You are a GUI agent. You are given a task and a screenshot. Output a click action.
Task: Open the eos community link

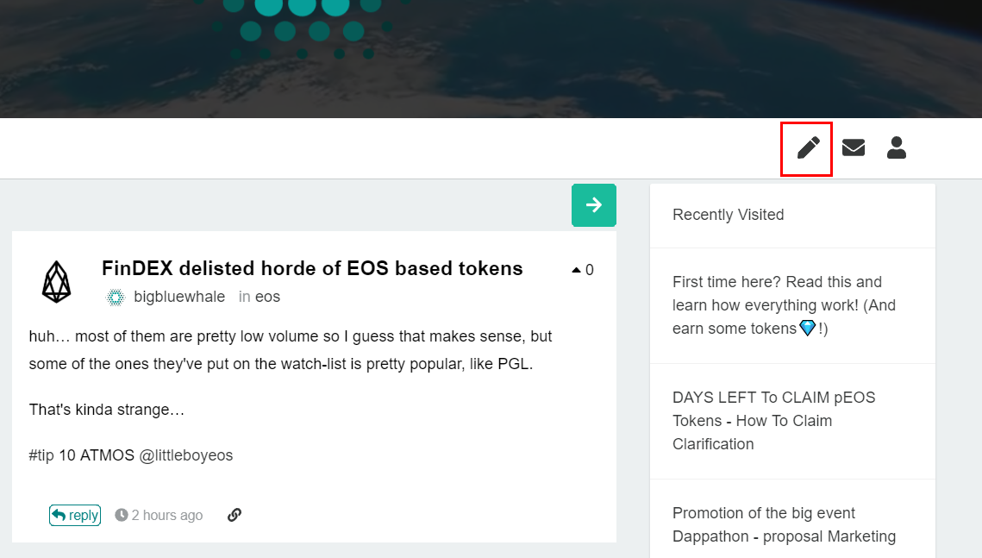click(267, 297)
